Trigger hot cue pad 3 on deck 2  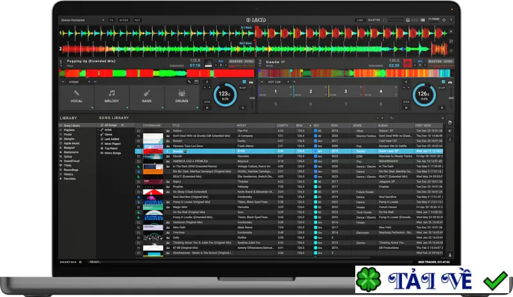click(x=346, y=92)
